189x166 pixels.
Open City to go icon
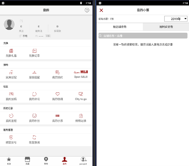[x=81, y=94]
